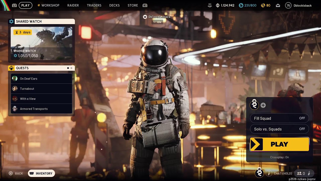Open the Dblockisback profile name in top bar
This screenshot has height=181, width=321.
303,6
